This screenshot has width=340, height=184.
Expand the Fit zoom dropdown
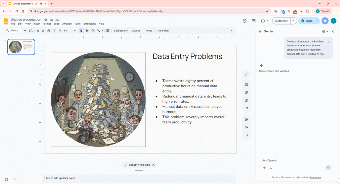coord(74,31)
